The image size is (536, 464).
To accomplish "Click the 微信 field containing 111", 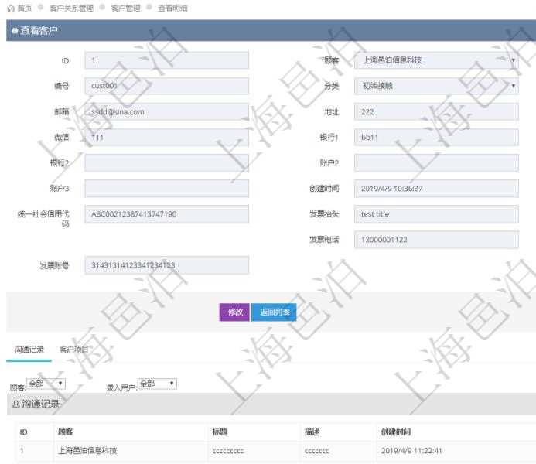I will tap(167, 138).
